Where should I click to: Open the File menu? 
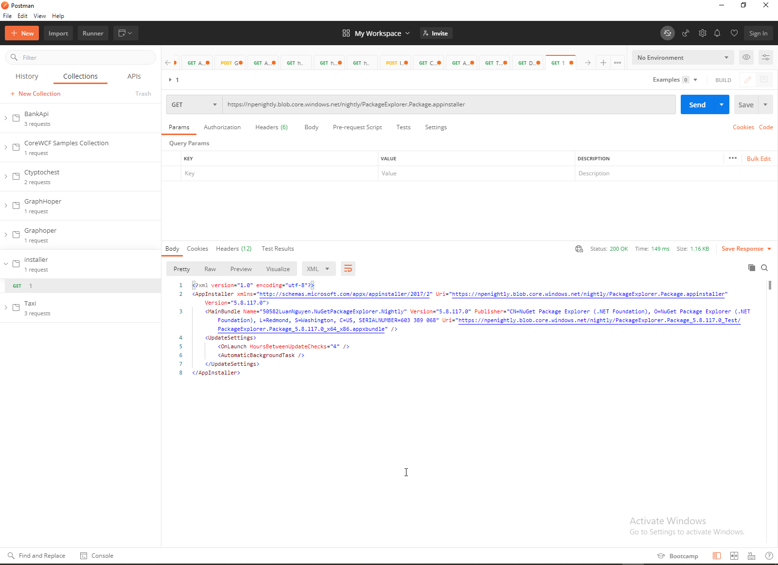[7, 16]
